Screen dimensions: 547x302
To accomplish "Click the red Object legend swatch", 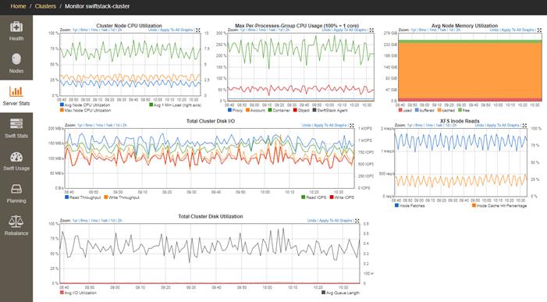I will point(295,110).
